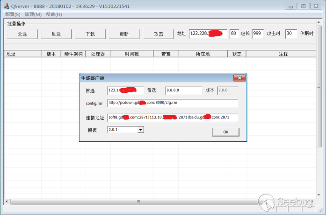The image size is (326, 215).
Task: Focus the 首选 address field
Action: (126, 90)
